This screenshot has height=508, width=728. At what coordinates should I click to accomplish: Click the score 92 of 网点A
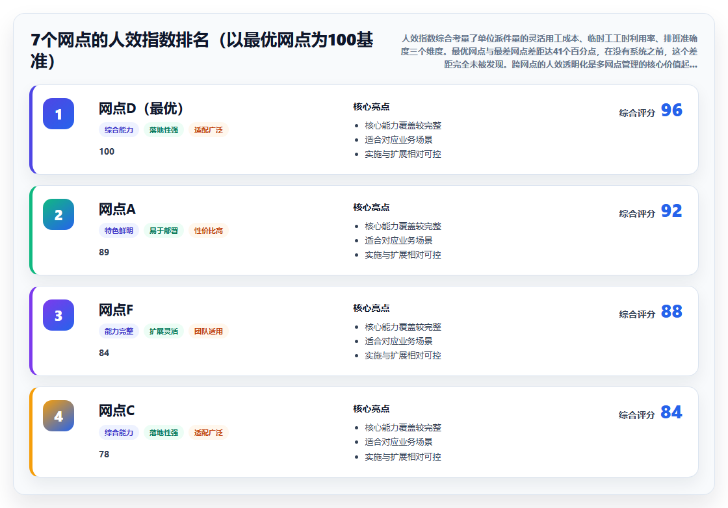(671, 210)
